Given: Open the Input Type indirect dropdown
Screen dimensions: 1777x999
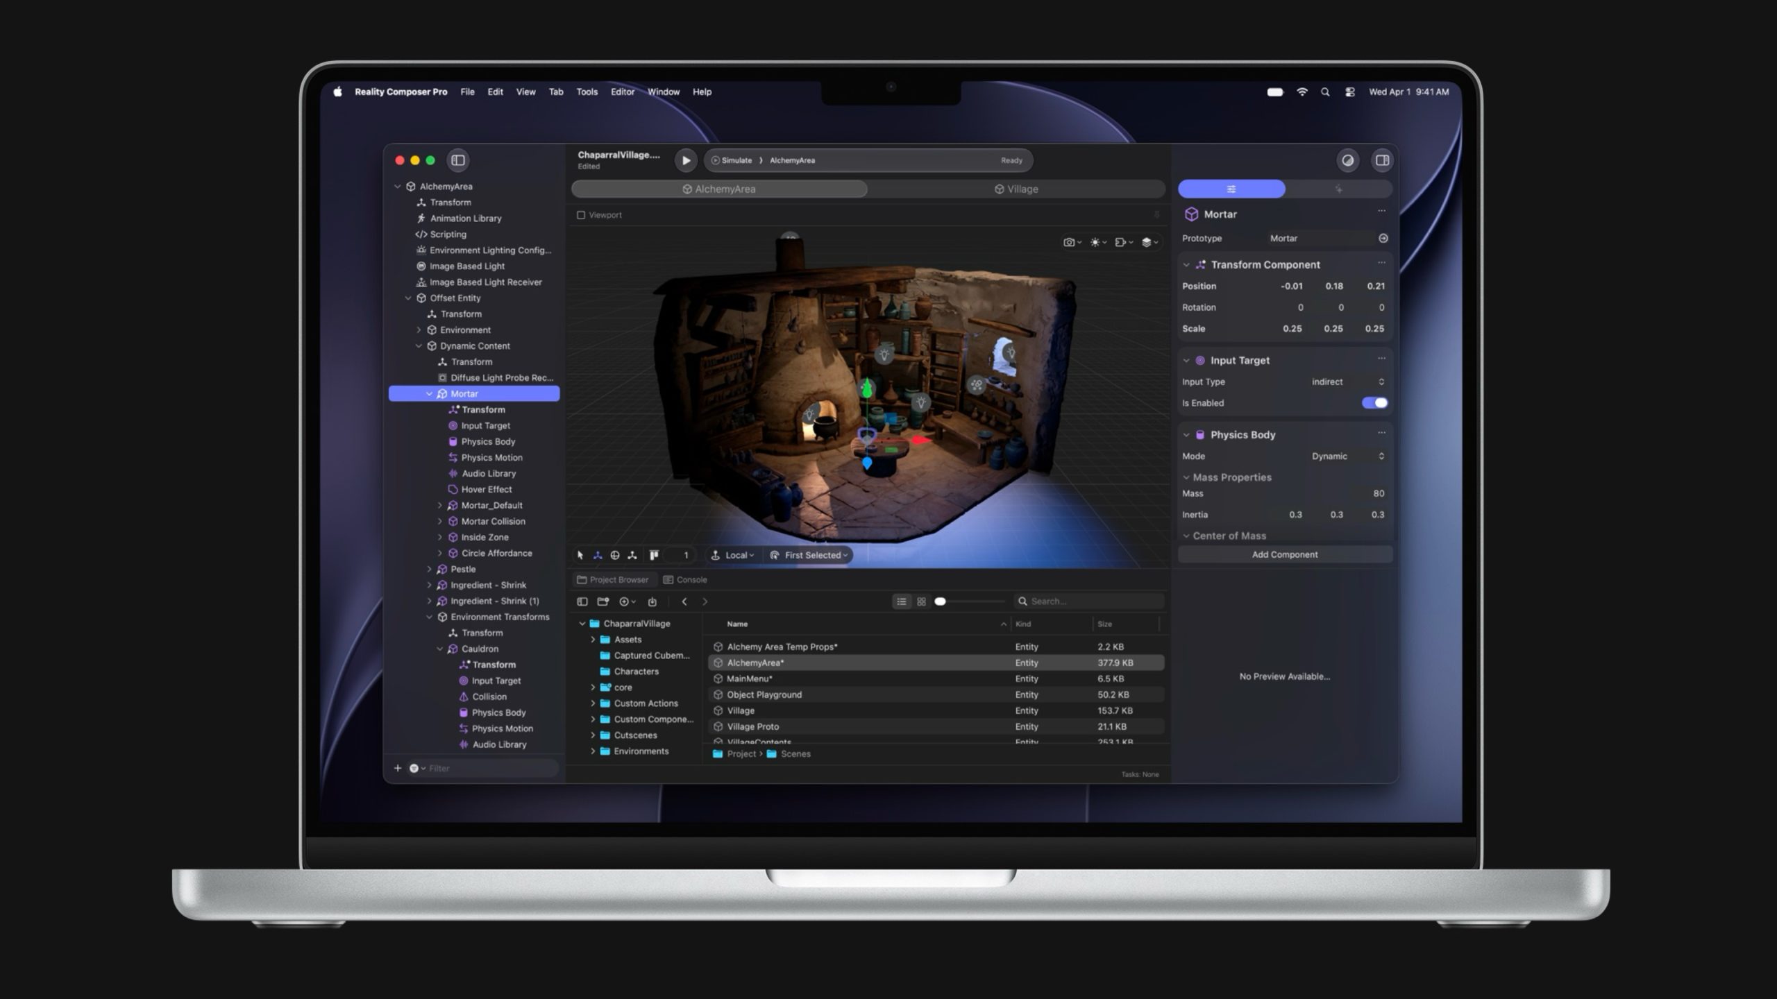Looking at the screenshot, I should pos(1347,382).
